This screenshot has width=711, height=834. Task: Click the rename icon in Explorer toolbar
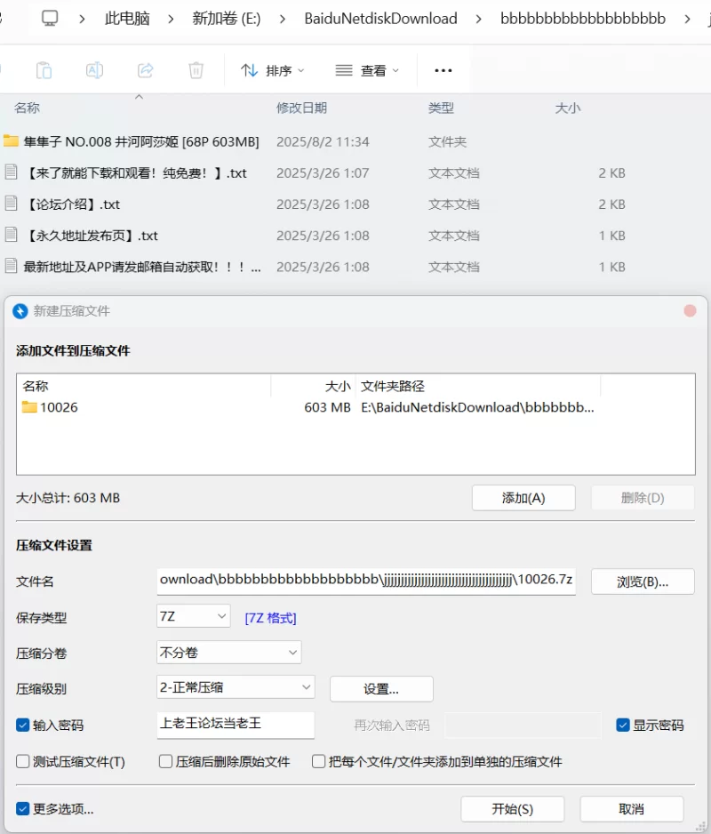point(94,70)
